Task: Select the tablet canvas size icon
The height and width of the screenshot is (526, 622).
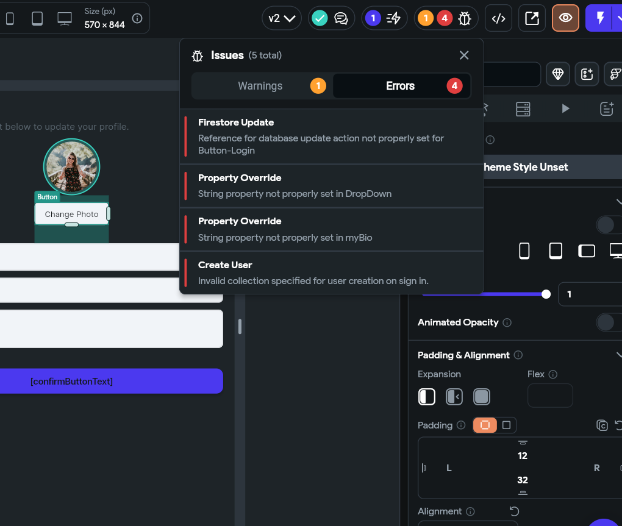Action: (x=37, y=18)
